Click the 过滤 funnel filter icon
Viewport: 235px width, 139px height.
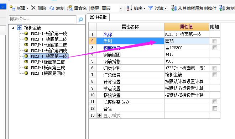(151, 8)
